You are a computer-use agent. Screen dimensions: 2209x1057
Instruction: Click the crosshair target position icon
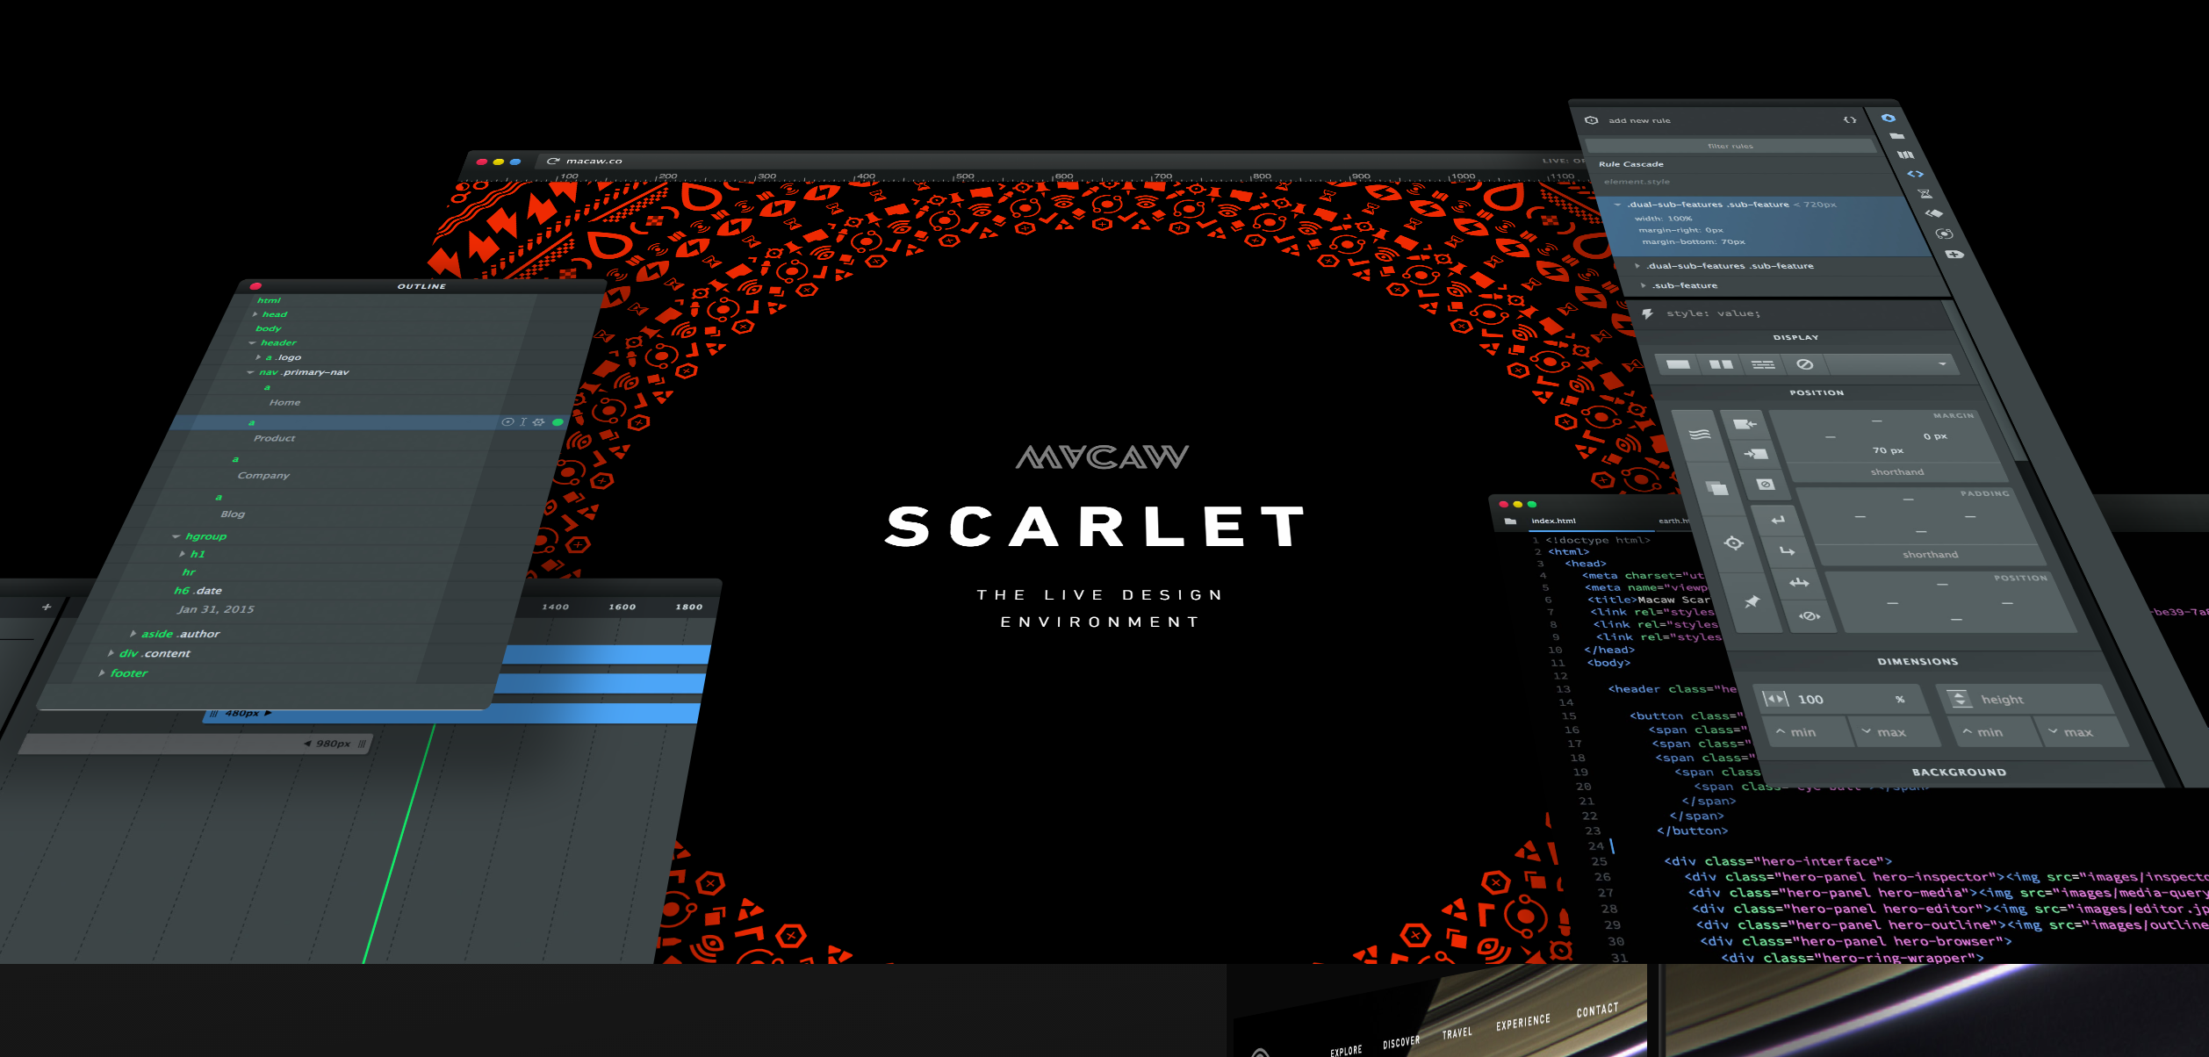[x=1733, y=543]
